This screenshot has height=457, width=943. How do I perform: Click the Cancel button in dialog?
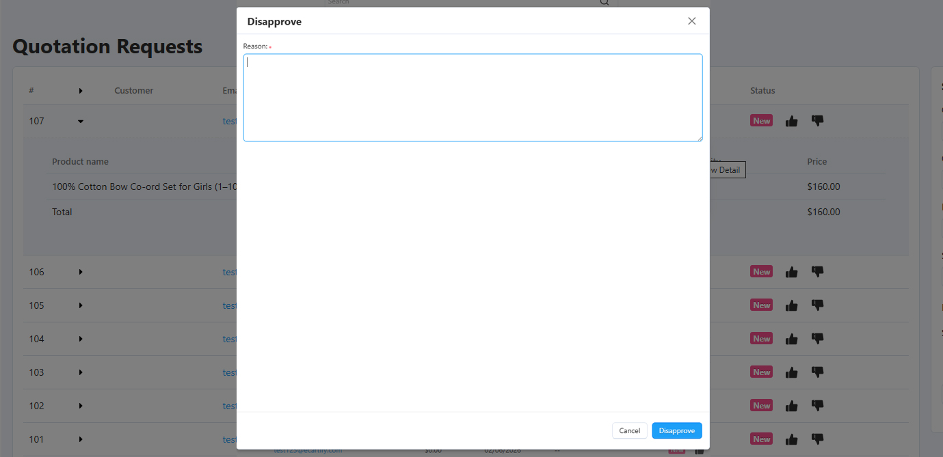[629, 430]
